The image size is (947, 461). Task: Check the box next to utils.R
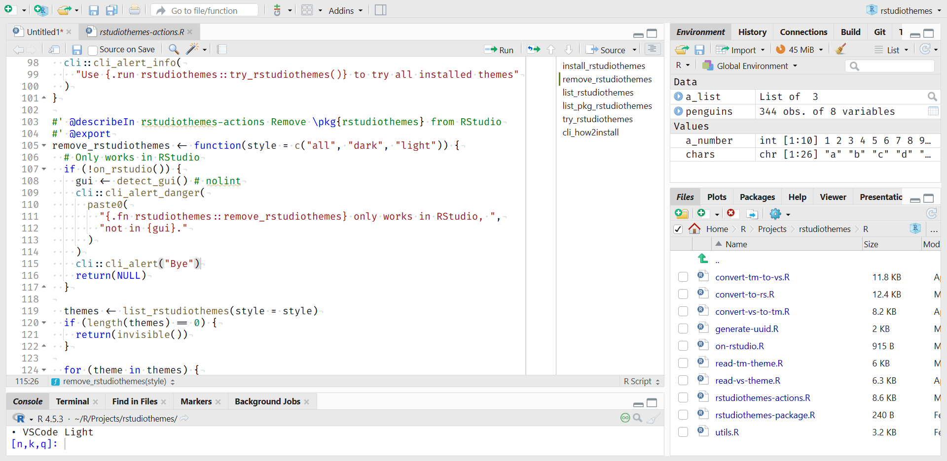[x=683, y=432]
